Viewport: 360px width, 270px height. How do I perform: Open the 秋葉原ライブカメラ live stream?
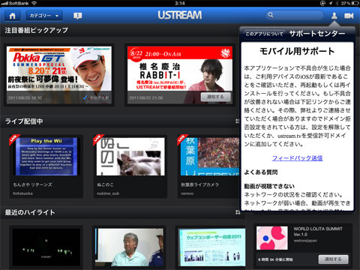(x=210, y=157)
